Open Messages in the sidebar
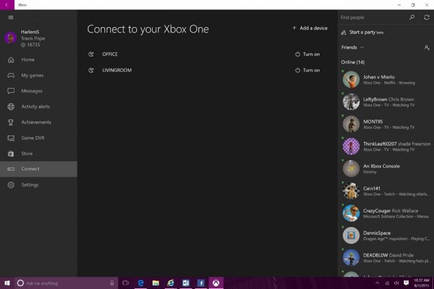Viewport: 434px width, 289px height. 39,91
